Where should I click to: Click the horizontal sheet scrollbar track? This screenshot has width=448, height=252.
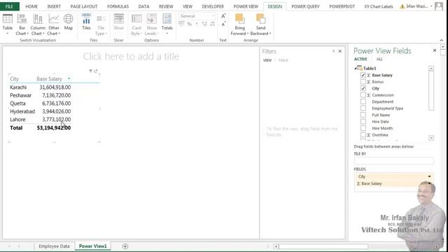pyautogui.click(x=323, y=246)
